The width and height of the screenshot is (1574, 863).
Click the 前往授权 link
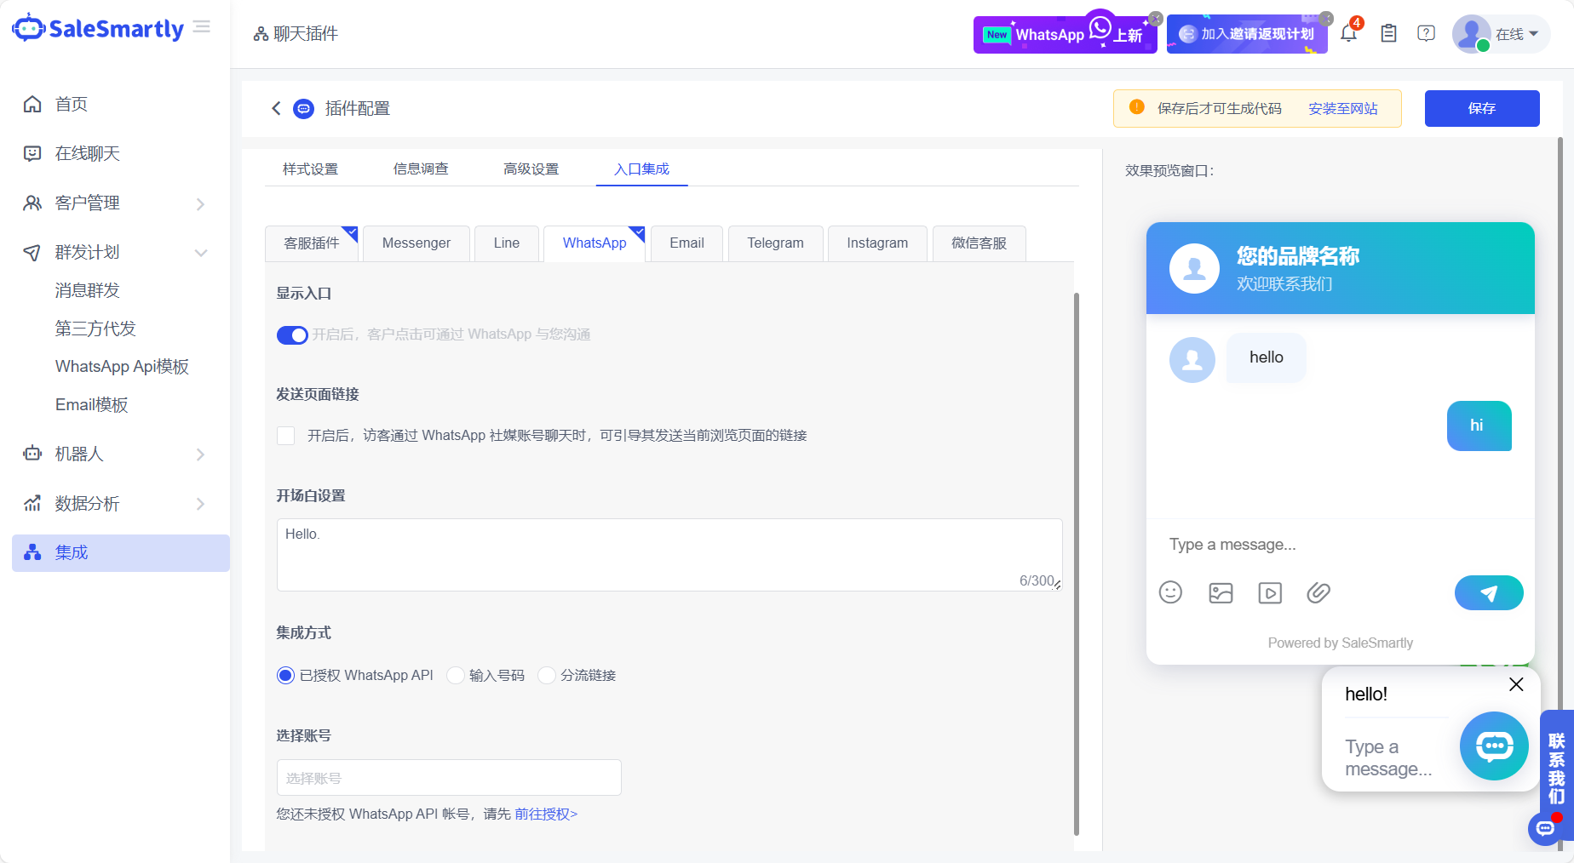[x=546, y=814]
